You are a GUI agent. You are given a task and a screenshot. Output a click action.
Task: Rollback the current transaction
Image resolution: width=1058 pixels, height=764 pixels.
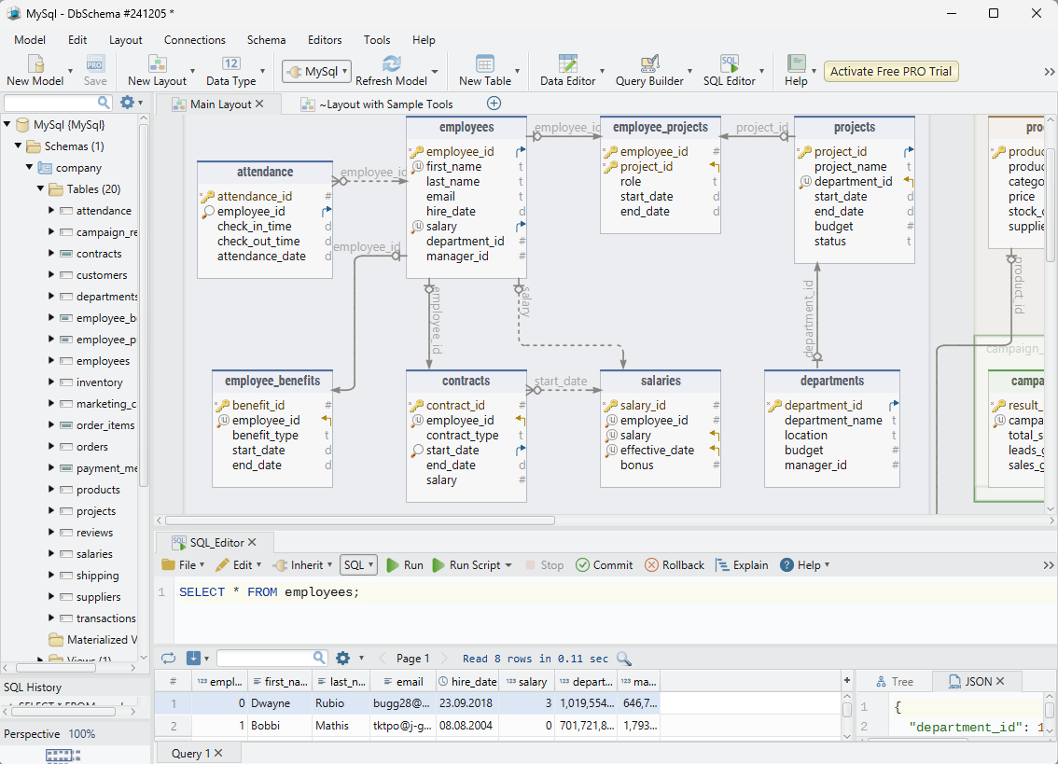coord(675,565)
